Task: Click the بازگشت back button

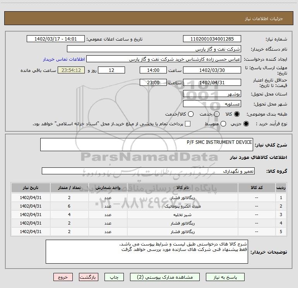Action: 89,277
